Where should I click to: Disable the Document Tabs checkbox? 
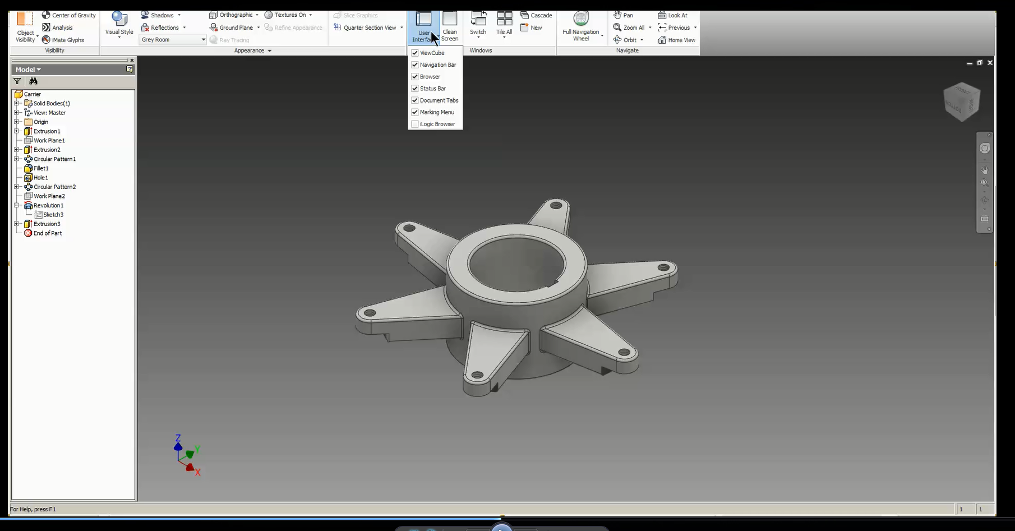click(x=414, y=100)
